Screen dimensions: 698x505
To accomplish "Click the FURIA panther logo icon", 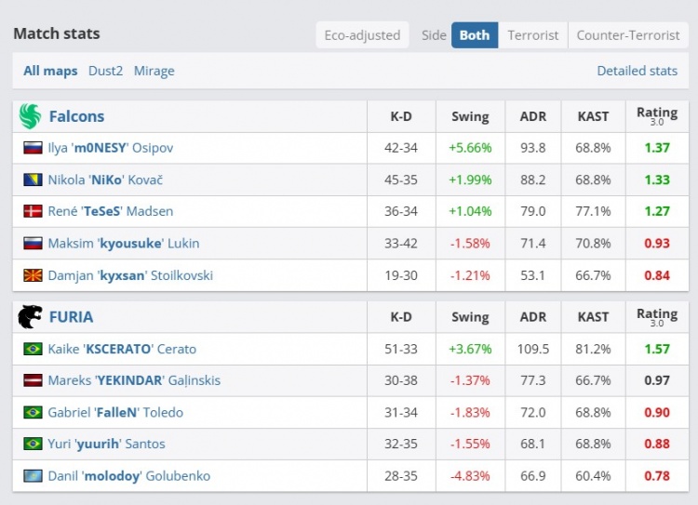I will [x=30, y=317].
